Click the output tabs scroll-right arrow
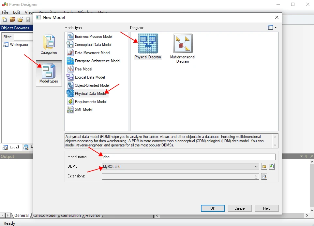This screenshot has width=314, height=226. click(x=8, y=215)
